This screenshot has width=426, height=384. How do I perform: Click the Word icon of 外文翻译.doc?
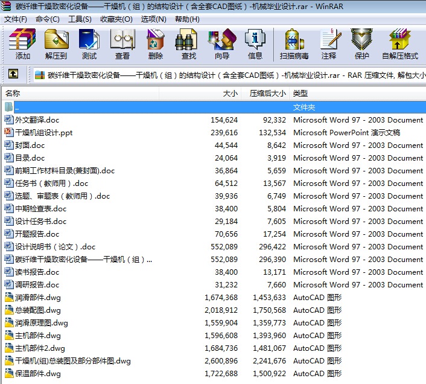click(x=8, y=120)
